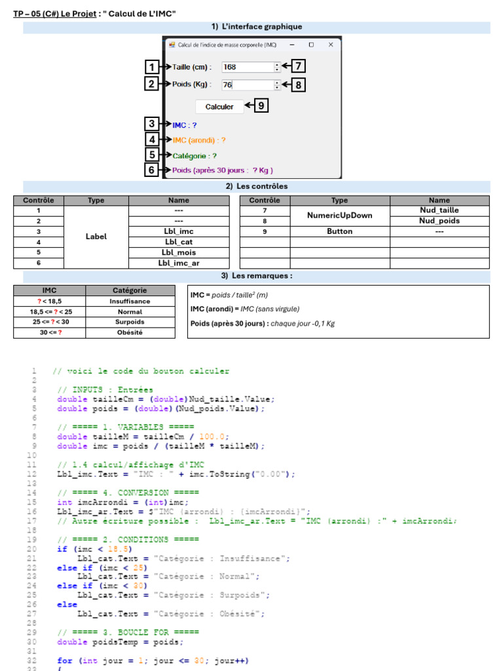Click the 'Nud_poids' name cell

point(439,221)
